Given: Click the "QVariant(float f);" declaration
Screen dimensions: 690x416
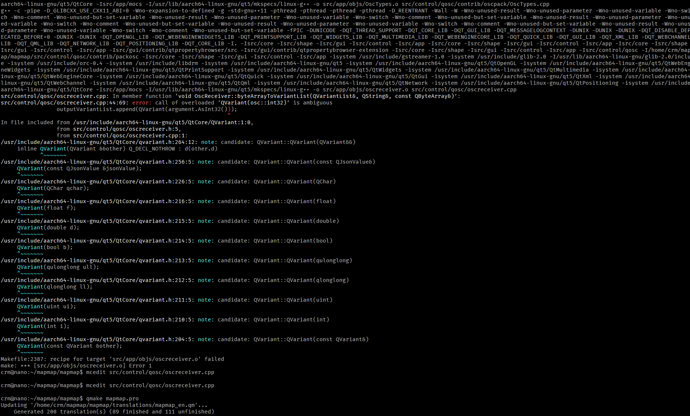Looking at the screenshot, I should coord(46,208).
